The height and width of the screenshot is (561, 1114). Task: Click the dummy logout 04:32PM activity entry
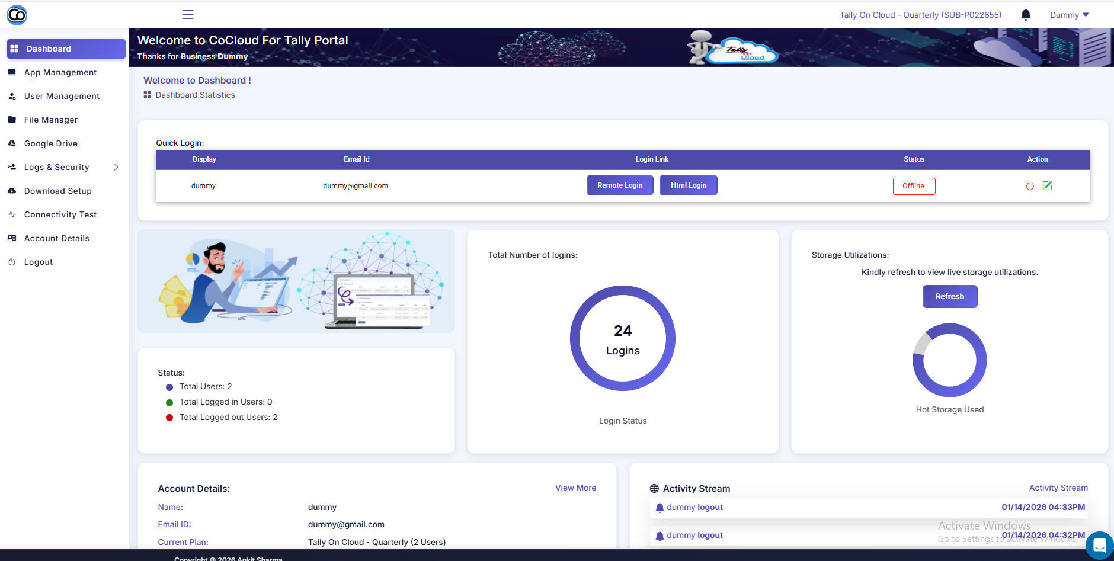pyautogui.click(x=869, y=536)
